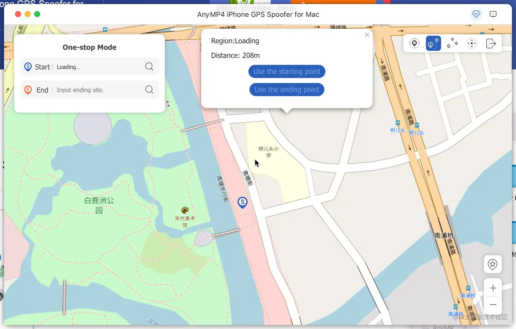Search the Start location magnifier
The image size is (516, 329).
pos(149,67)
